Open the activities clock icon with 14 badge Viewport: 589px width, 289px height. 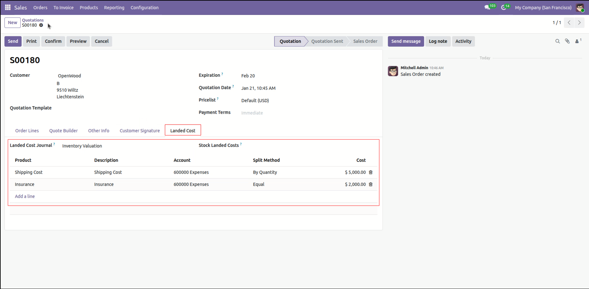tap(504, 7)
